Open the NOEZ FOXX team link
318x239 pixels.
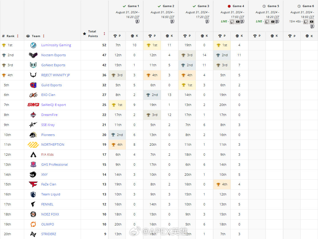click(x=50, y=214)
